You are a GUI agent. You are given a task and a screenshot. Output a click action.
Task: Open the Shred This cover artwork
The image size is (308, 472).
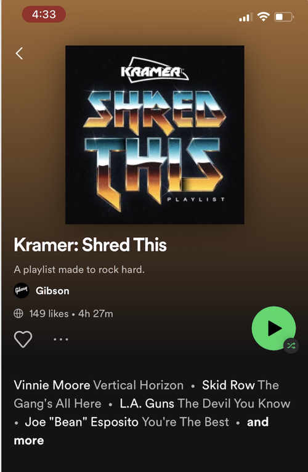155,135
